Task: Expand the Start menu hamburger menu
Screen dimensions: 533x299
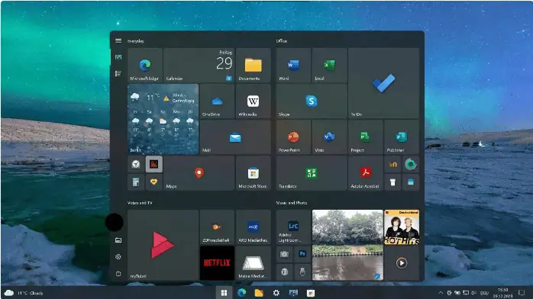Action: 118,40
